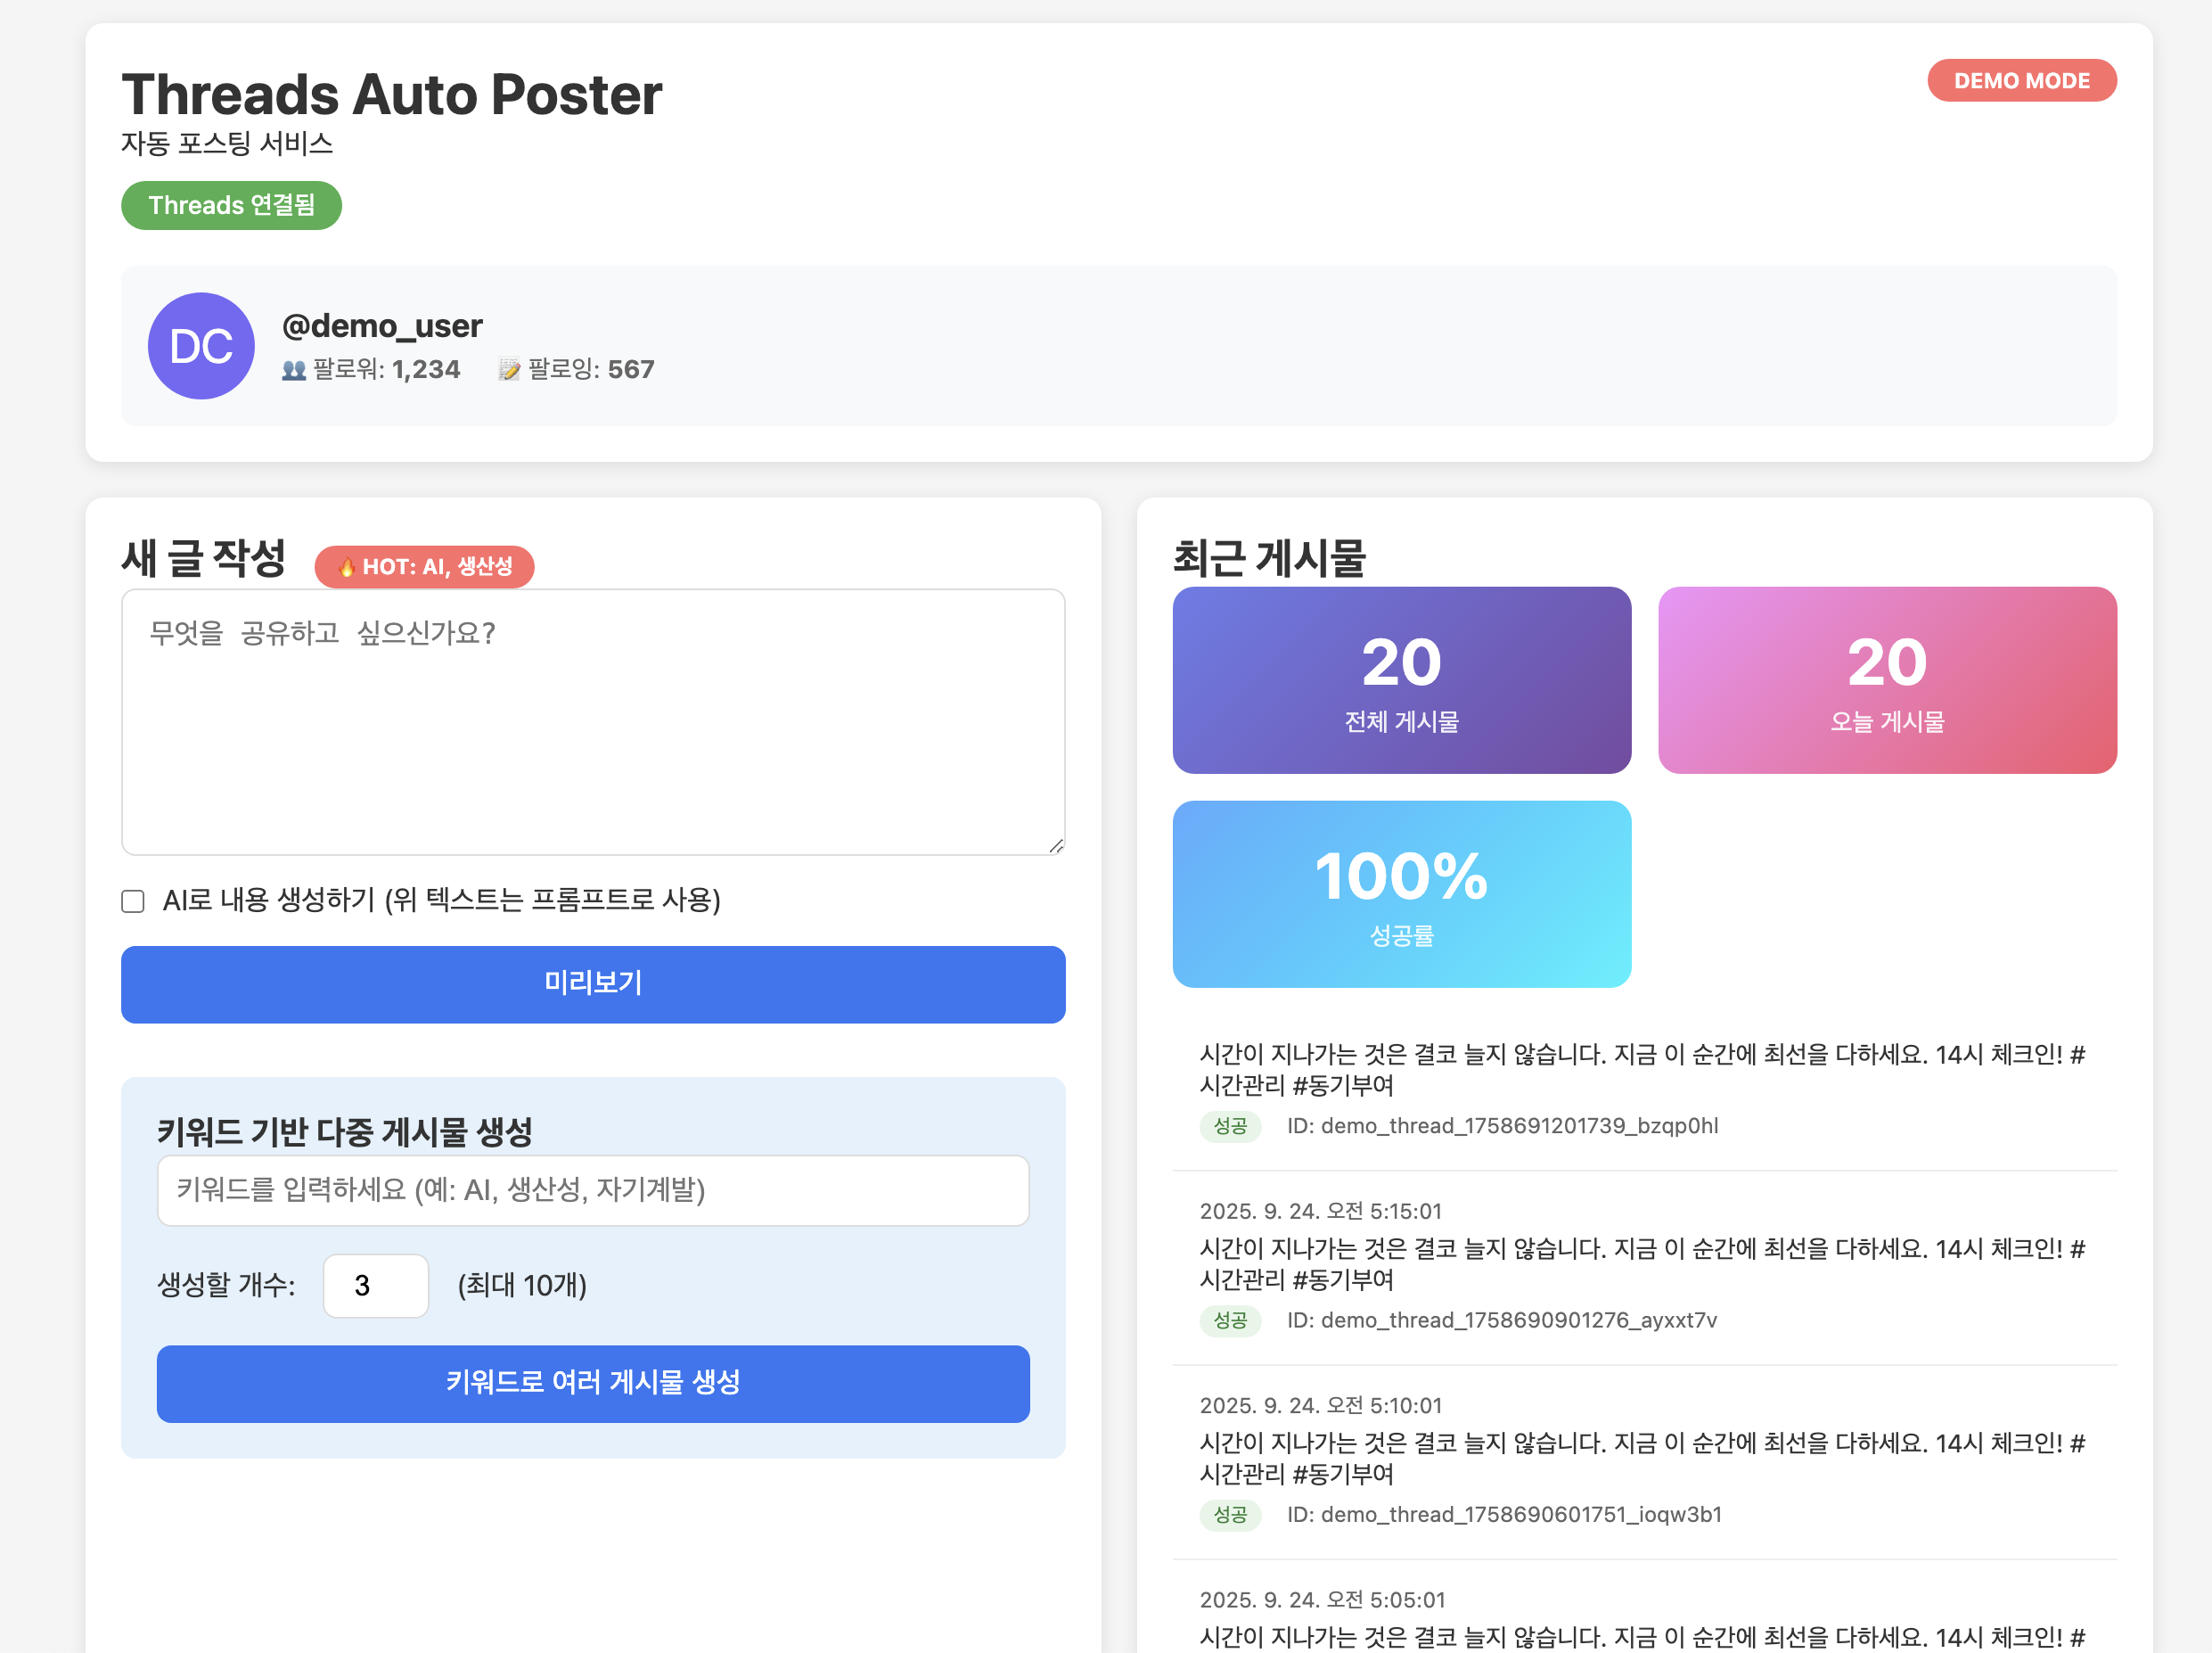Select the 오늘 게시물 stat card
The height and width of the screenshot is (1653, 2212).
coord(1886,680)
